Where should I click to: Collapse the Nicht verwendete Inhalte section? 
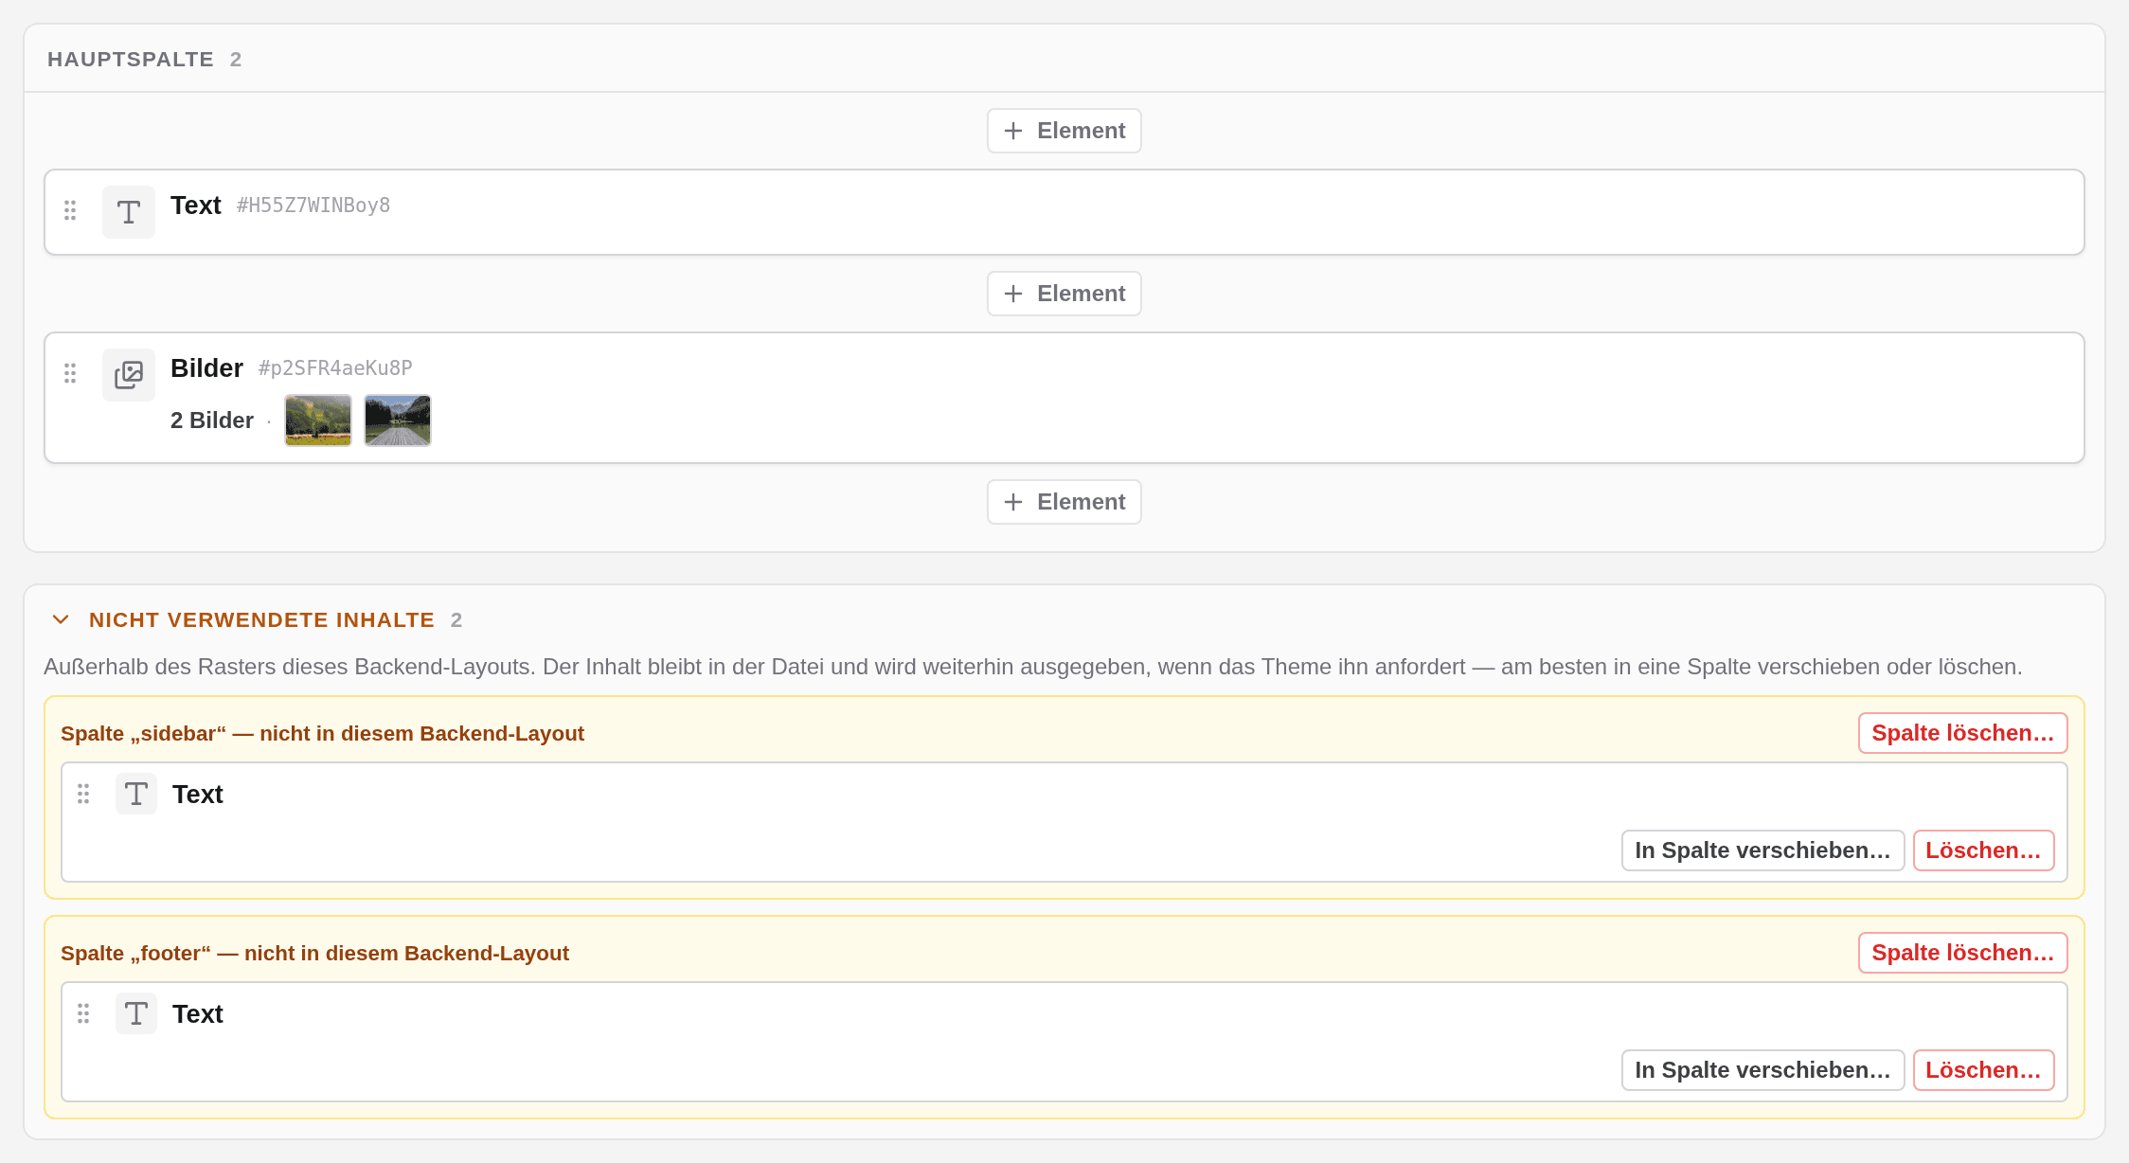[x=61, y=619]
